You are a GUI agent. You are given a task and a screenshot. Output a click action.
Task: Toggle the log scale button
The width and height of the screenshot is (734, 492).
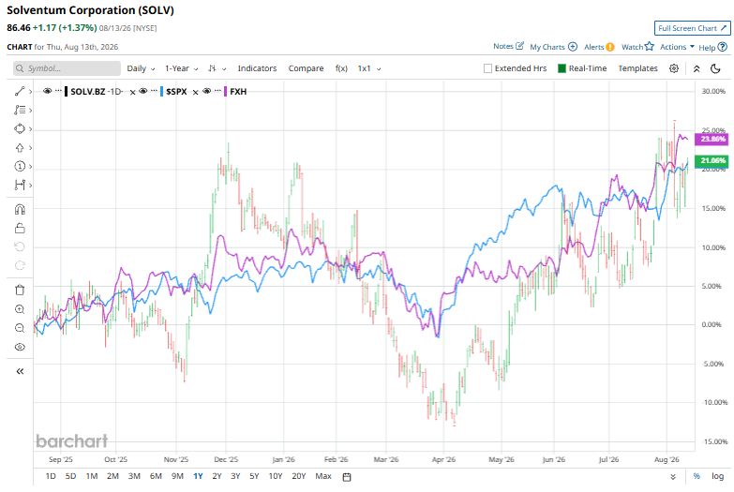(x=718, y=476)
